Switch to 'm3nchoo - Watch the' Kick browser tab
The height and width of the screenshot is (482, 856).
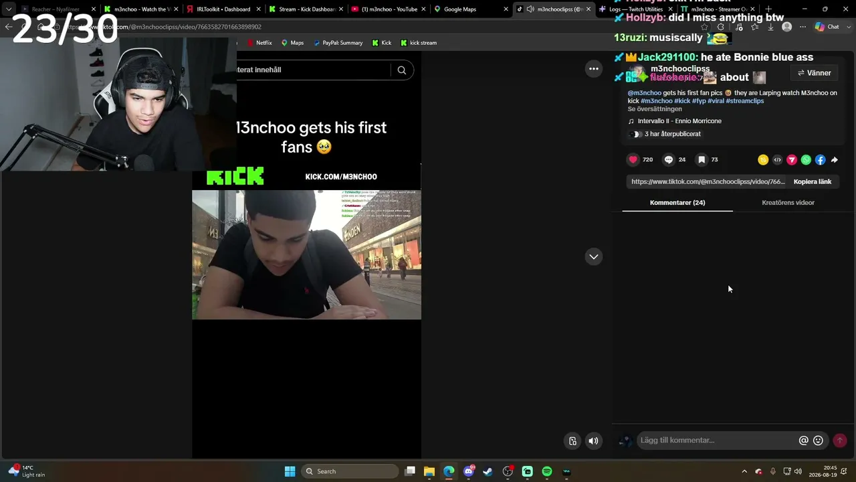pyautogui.click(x=141, y=9)
